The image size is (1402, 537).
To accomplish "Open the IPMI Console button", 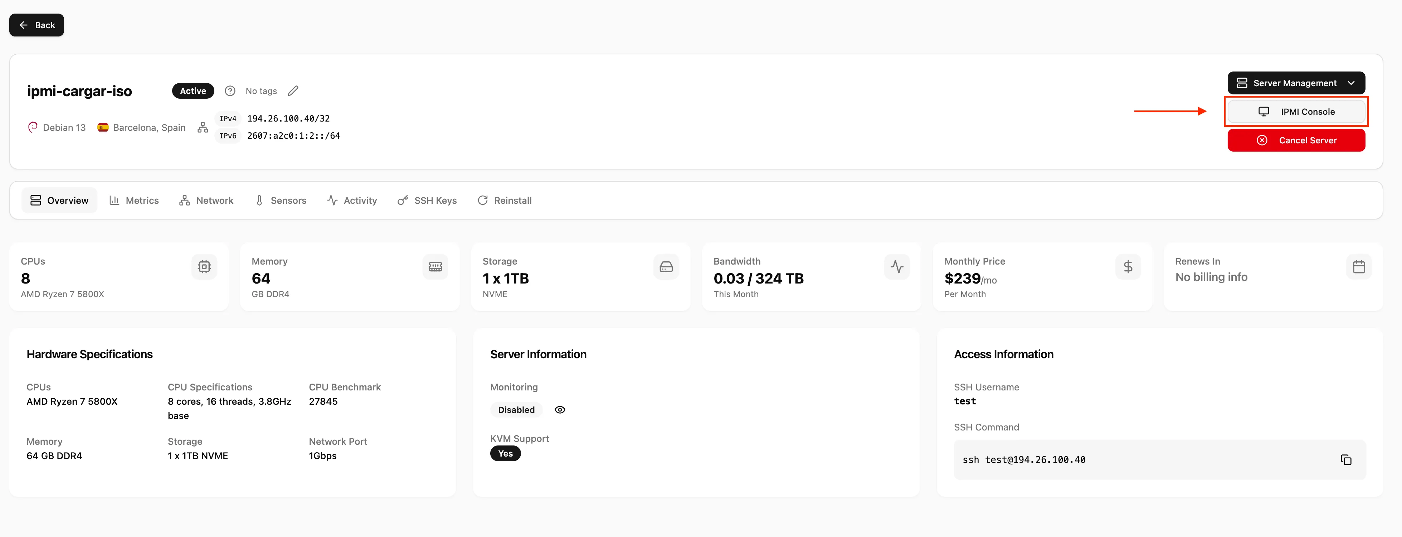I will point(1296,112).
